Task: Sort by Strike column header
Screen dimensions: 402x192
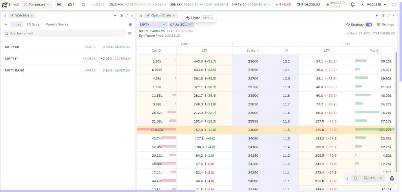Action: 253,51
